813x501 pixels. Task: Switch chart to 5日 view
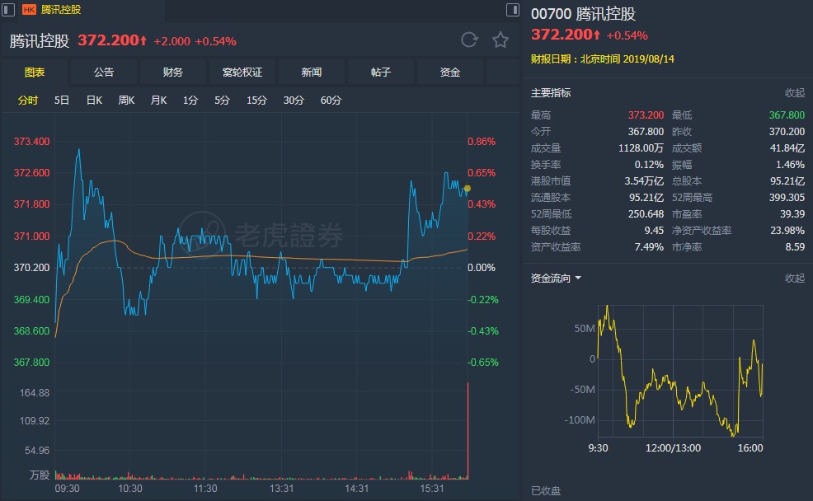click(x=62, y=101)
